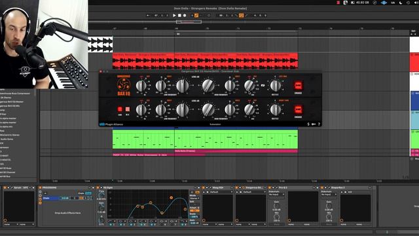Toggle Pro-Q 3 device power button
The image size is (419, 236).
[270, 188]
